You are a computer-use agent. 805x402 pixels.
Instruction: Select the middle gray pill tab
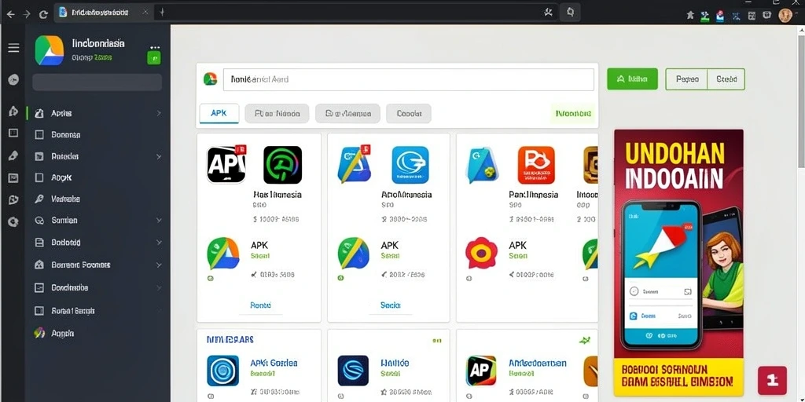pos(347,113)
